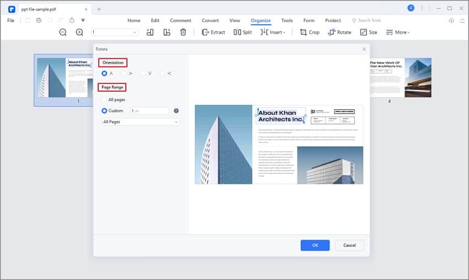This screenshot has height=280, width=469.
Task: Click the redo arrow icon
Action: (61, 20)
